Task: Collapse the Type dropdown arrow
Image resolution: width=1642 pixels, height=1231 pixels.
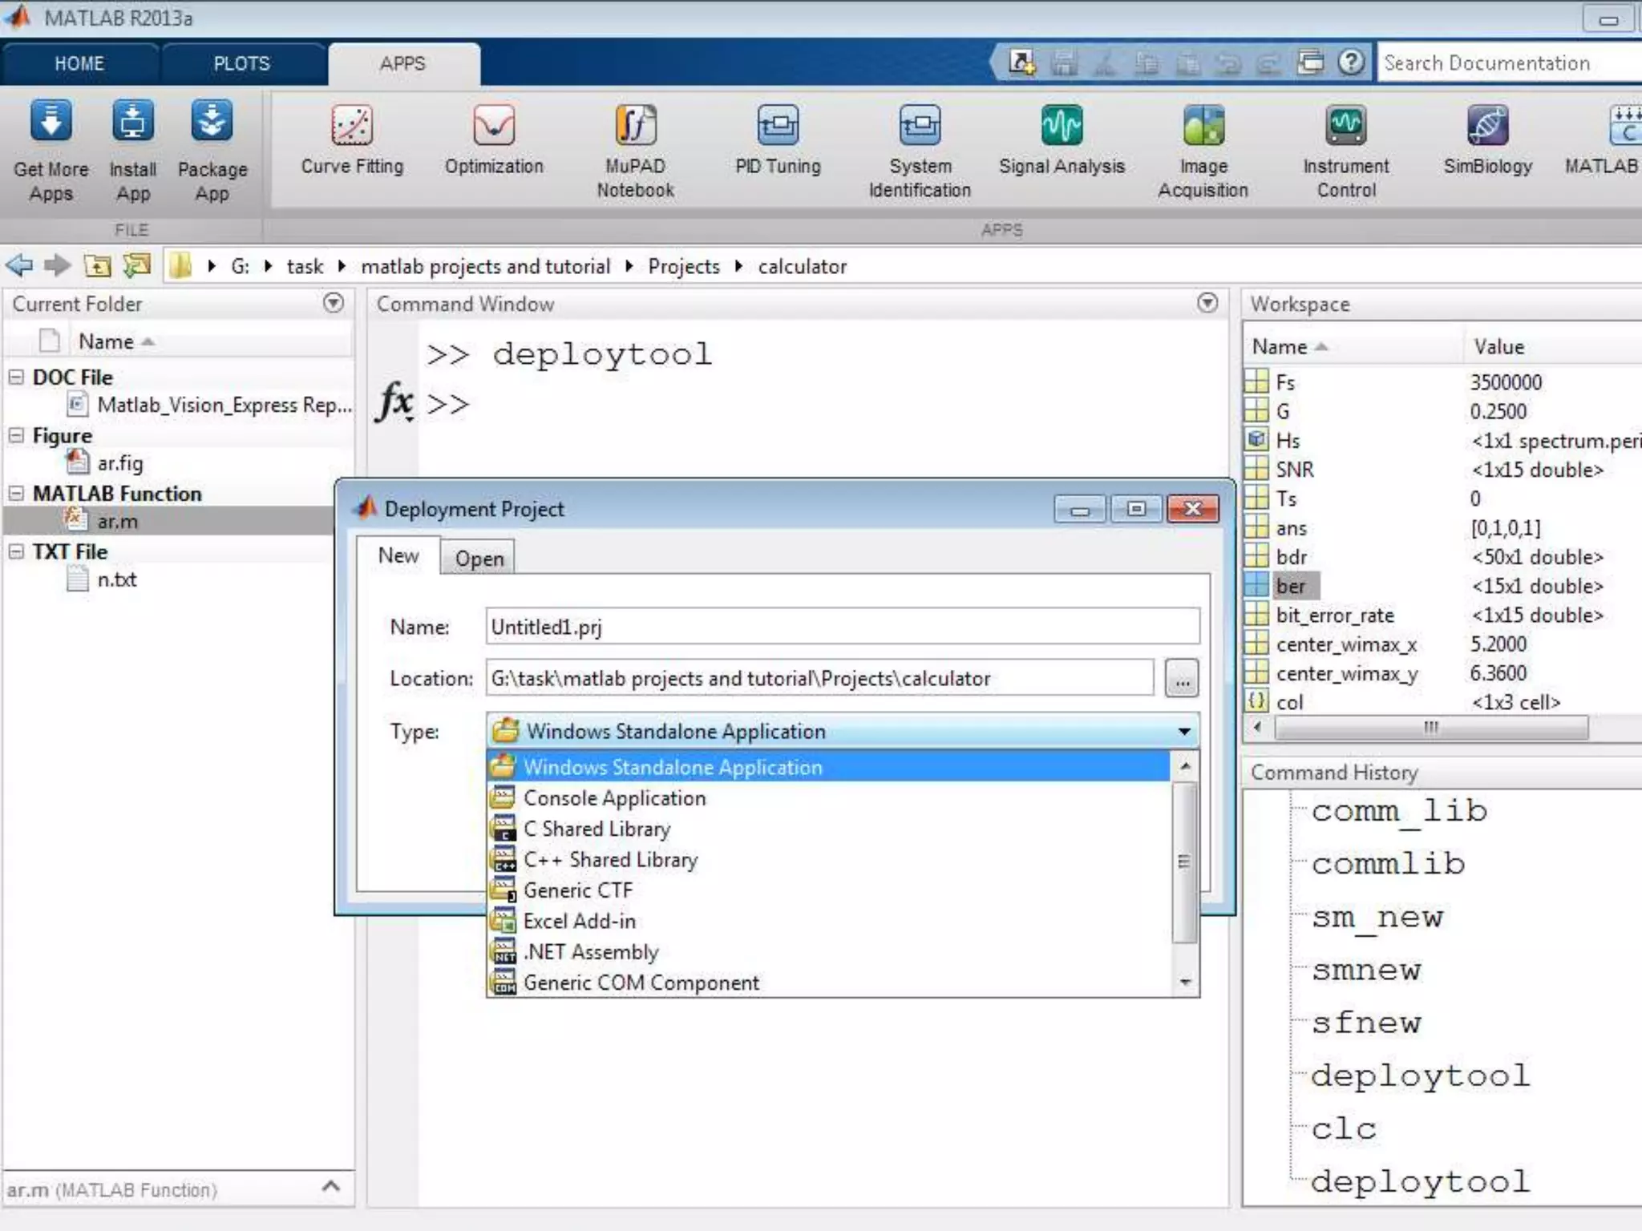Action: (1183, 731)
